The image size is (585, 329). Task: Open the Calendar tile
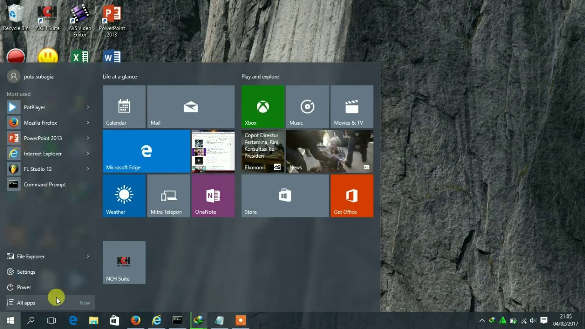124,106
